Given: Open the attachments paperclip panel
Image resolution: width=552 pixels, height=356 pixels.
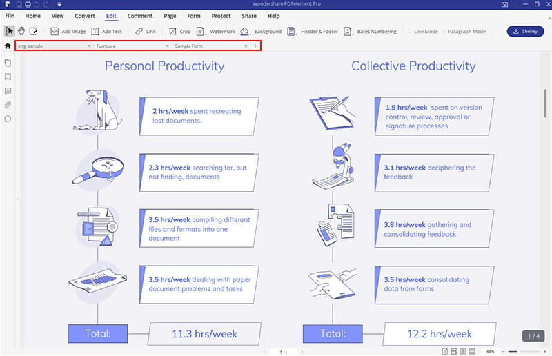Looking at the screenshot, I should coord(8,105).
